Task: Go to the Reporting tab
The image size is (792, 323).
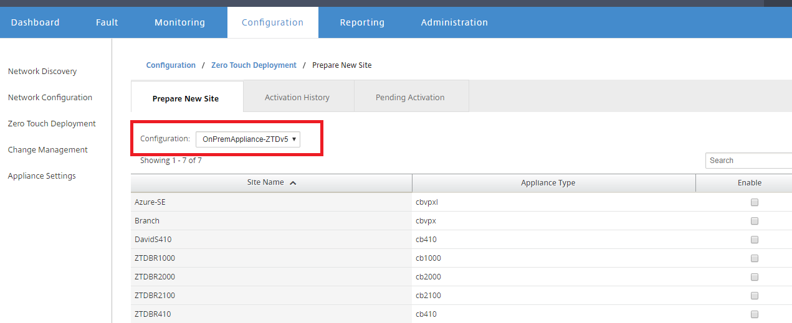Action: (362, 22)
